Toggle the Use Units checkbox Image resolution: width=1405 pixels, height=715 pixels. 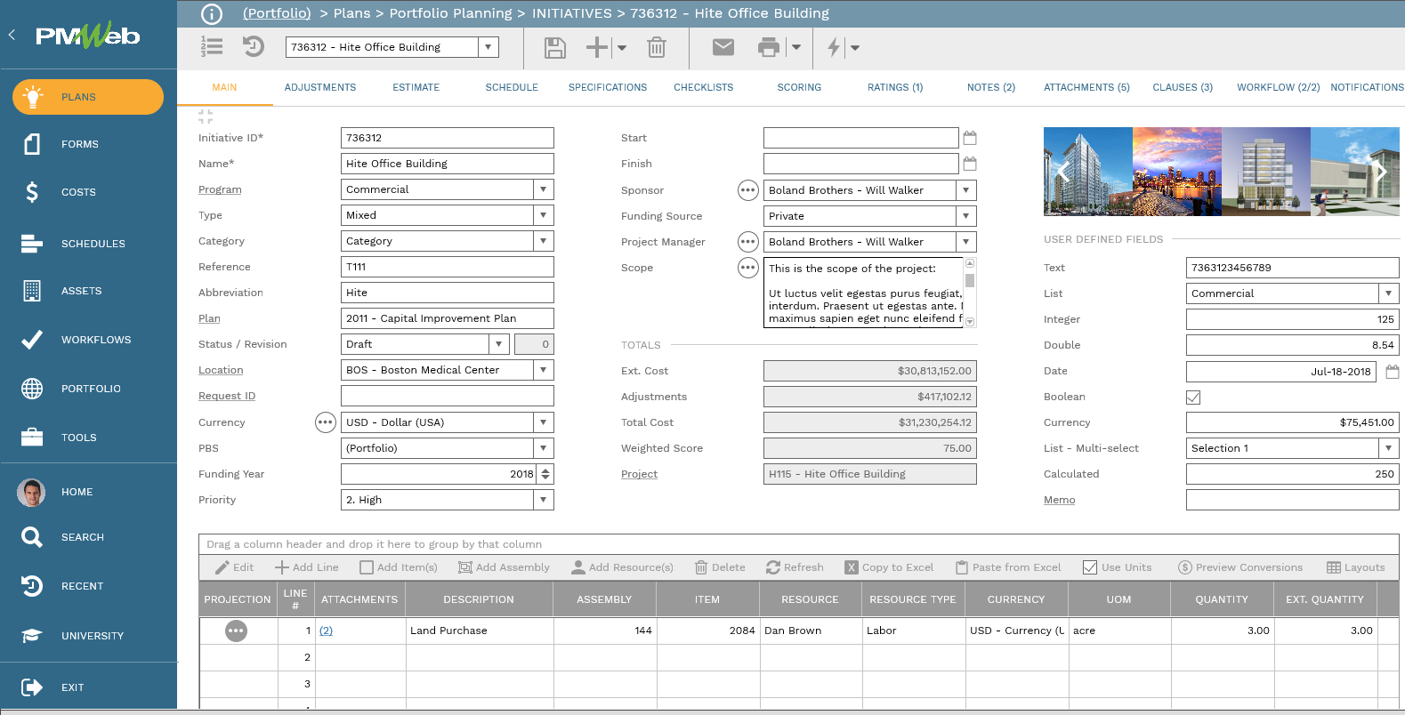coord(1090,567)
